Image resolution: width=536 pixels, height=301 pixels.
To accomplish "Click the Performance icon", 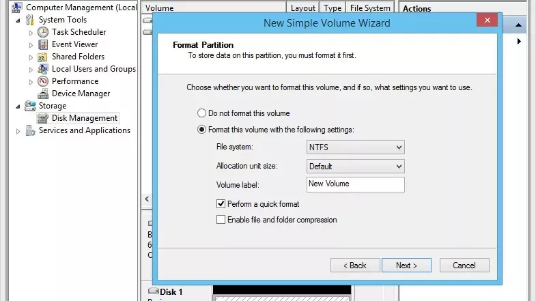I will pyautogui.click(x=43, y=81).
